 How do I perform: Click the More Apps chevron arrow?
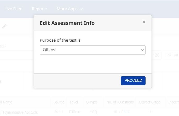(81, 9)
